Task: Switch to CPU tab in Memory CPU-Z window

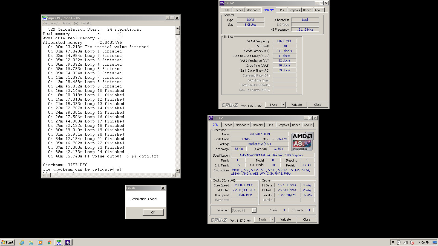Action: point(226,10)
